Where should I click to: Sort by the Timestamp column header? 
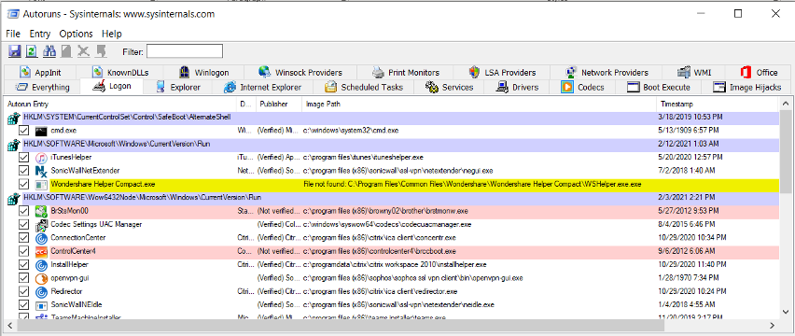pos(718,104)
